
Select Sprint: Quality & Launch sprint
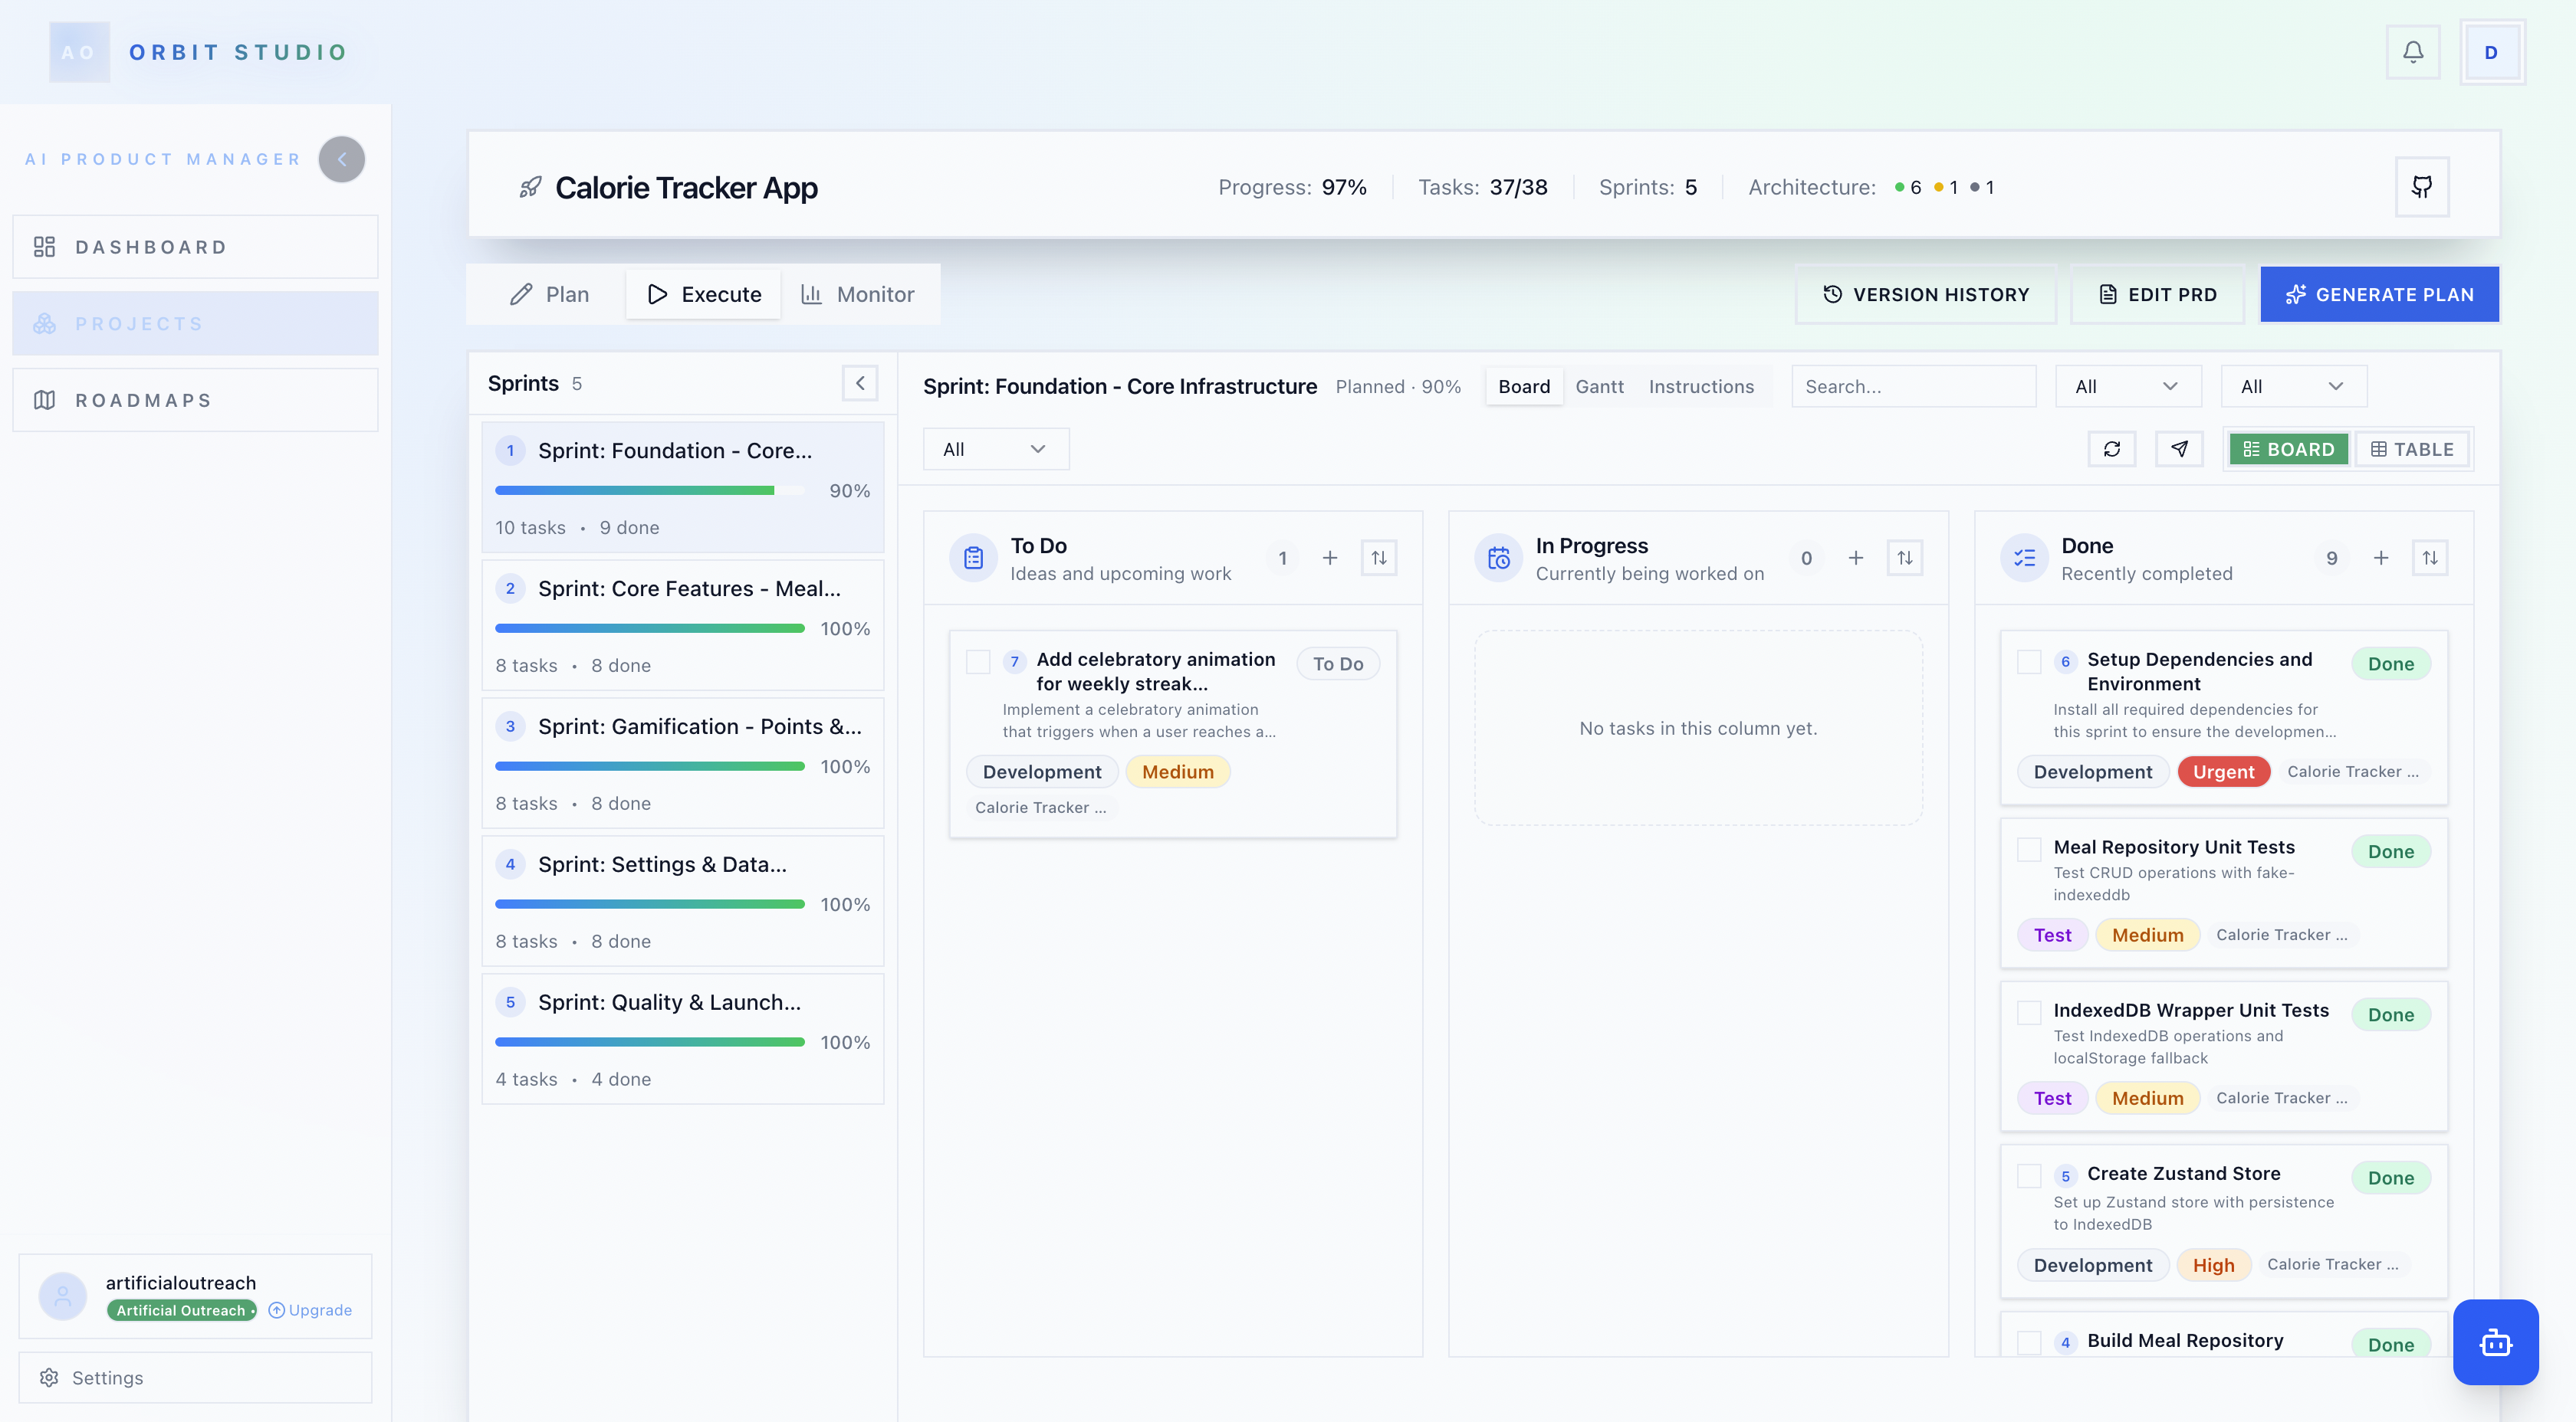click(683, 1038)
